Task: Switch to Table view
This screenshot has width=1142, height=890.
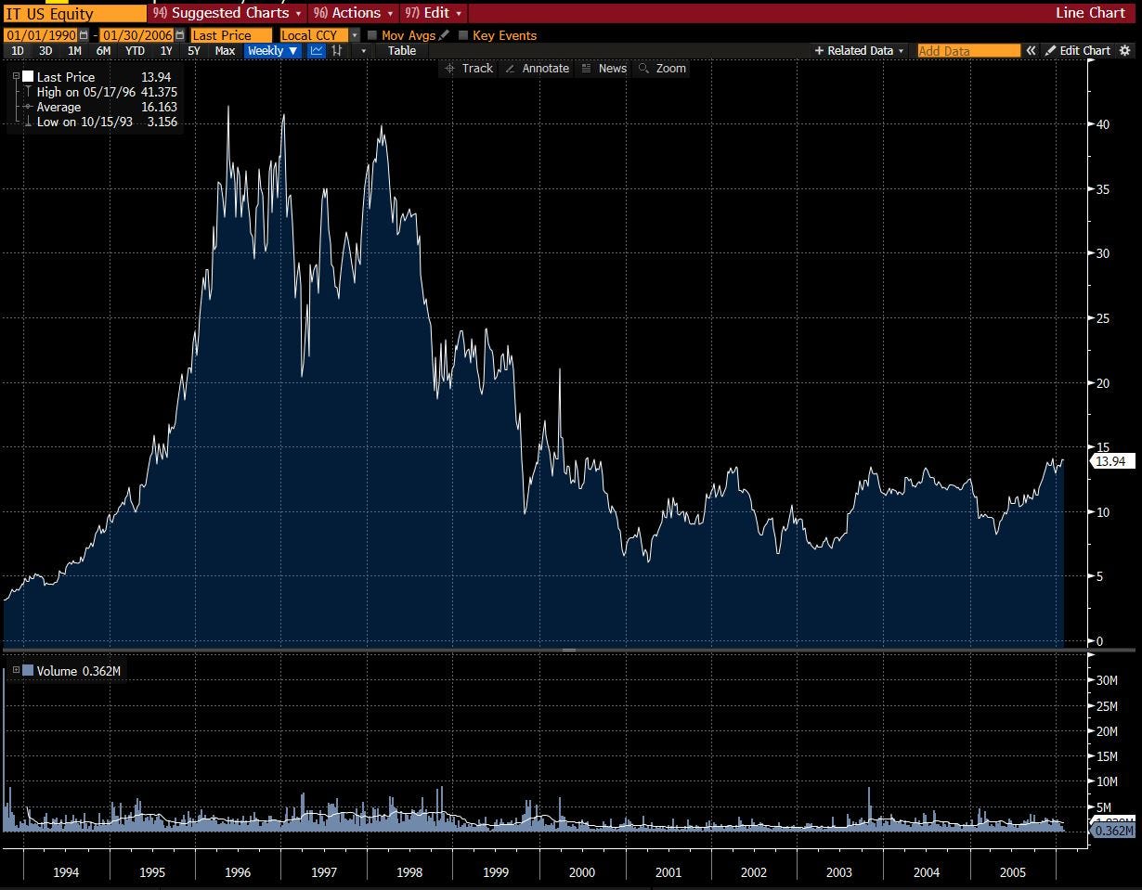Action: [402, 51]
